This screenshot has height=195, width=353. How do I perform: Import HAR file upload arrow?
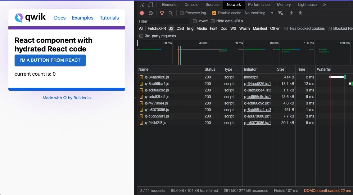coord(291,13)
